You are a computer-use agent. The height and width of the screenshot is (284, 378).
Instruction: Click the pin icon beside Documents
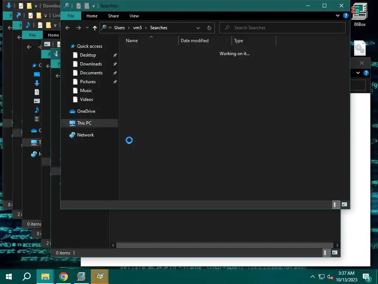pyautogui.click(x=115, y=73)
